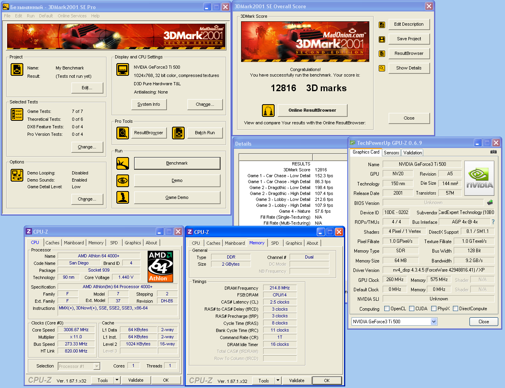
Task: Click the Save Project button
Action: pyautogui.click(x=409, y=39)
